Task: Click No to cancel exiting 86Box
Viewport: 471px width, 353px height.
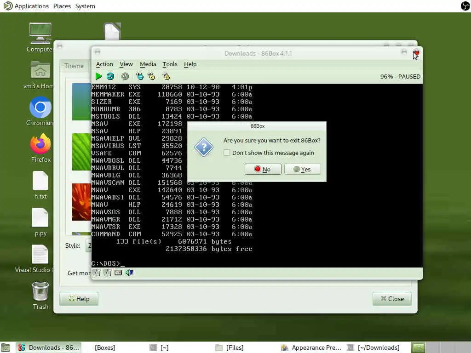Action: [x=263, y=169]
